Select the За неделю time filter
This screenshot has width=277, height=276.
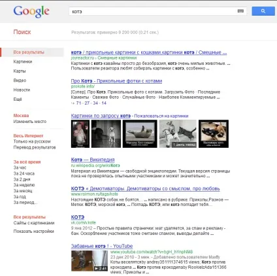click(x=24, y=185)
